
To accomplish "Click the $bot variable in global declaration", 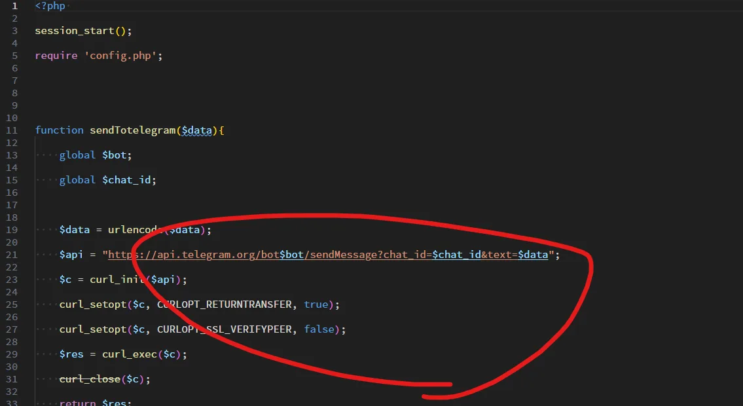I will pos(114,155).
